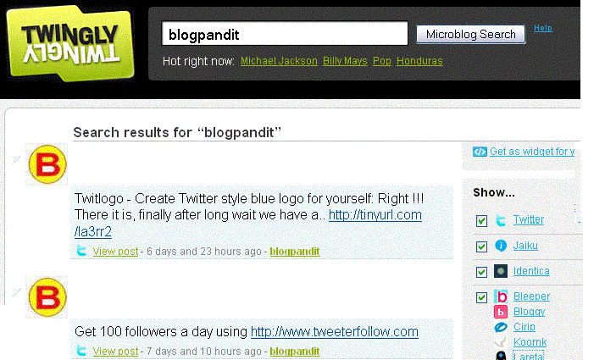Click the widget code icon
Viewport: 605px width, 360px height.
coord(480,152)
